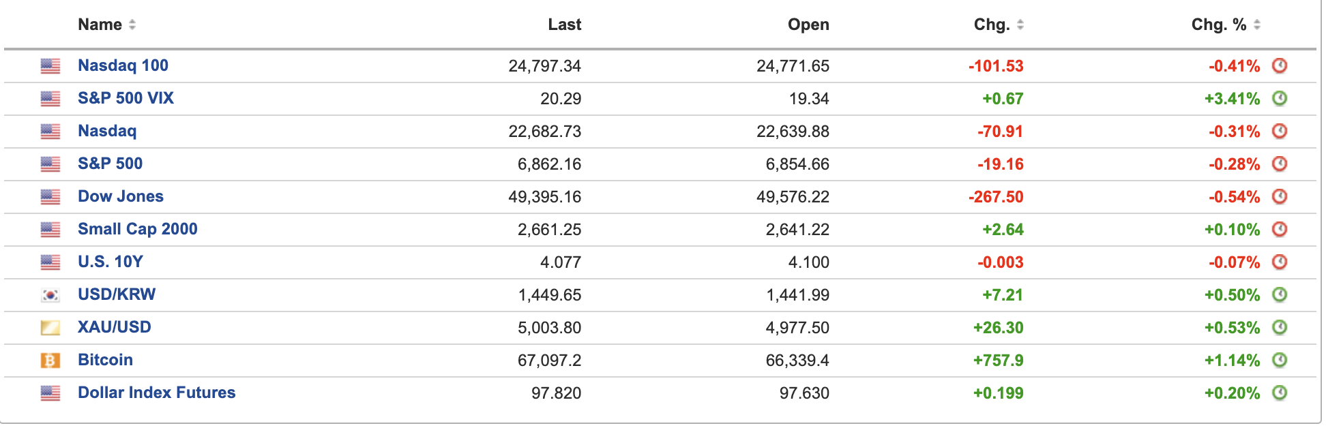Click the red clock icon for Nasdaq 100
The height and width of the screenshot is (428, 1326).
point(1280,66)
